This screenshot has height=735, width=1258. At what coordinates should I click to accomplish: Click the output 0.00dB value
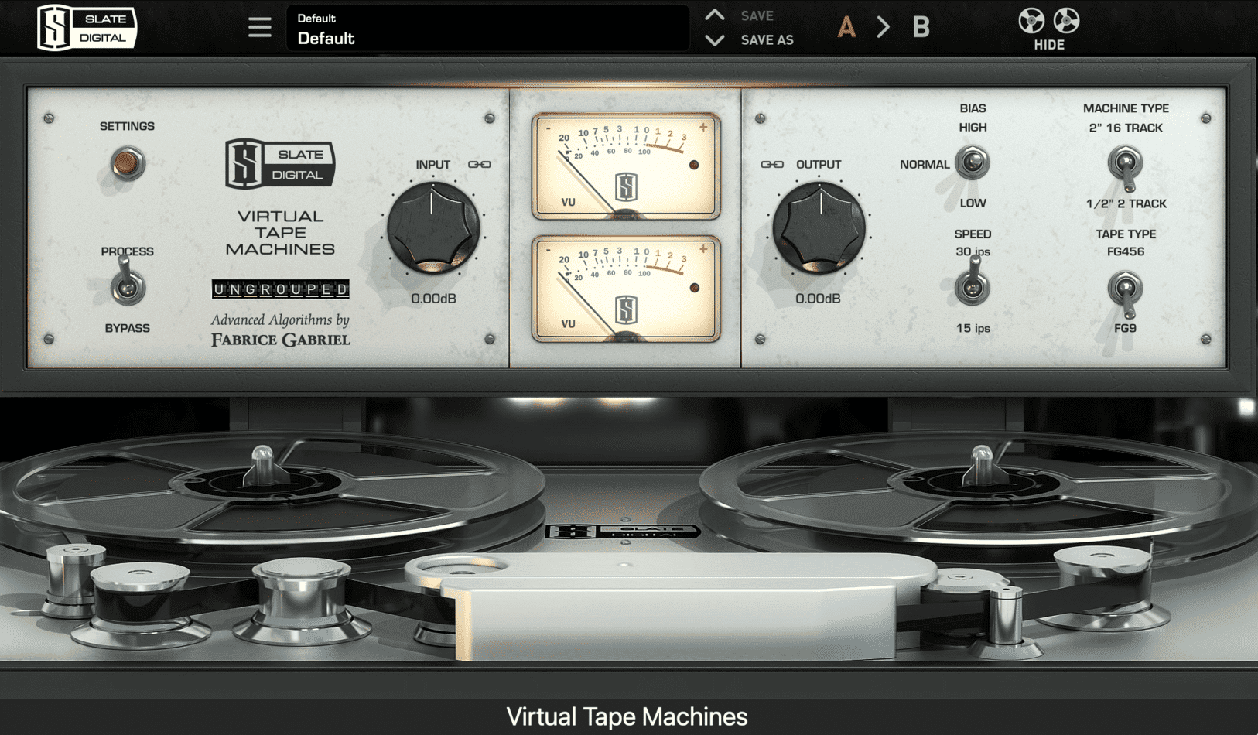tap(819, 299)
